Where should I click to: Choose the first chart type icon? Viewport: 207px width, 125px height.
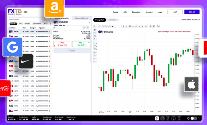pyautogui.click(x=99, y=26)
